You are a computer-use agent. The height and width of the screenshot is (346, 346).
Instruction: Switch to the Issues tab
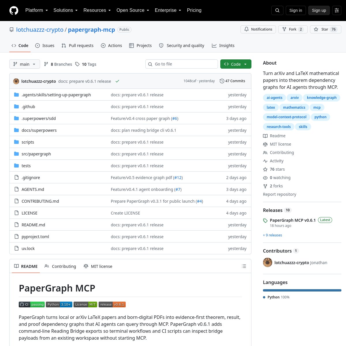tap(45, 46)
